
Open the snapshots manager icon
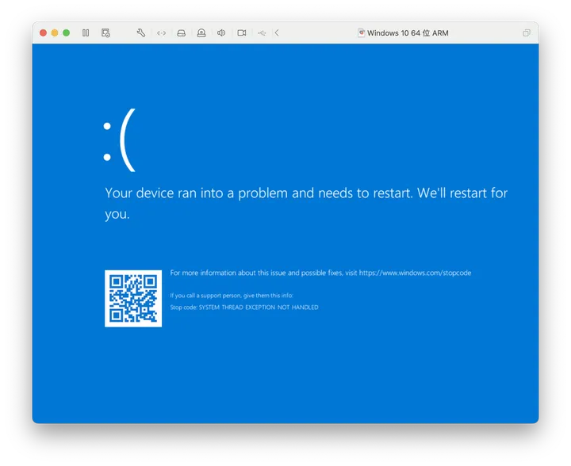(105, 32)
